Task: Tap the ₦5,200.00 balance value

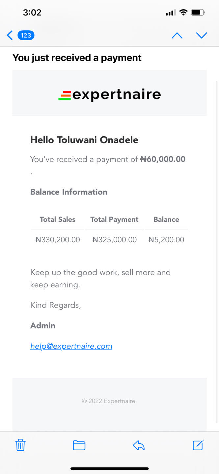Action: [166, 240]
